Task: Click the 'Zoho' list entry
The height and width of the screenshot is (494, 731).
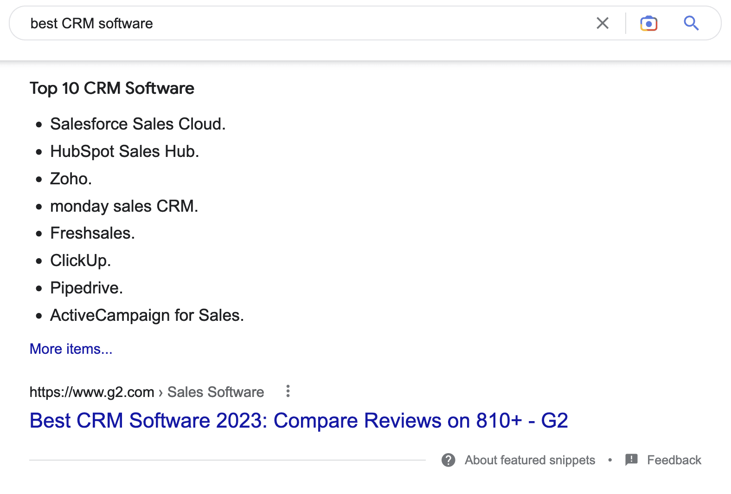Action: (x=71, y=179)
